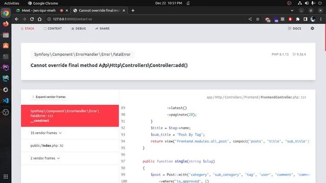
Task: Switch to the Meet jws-iqur-mwh tab
Action: tap(39, 10)
